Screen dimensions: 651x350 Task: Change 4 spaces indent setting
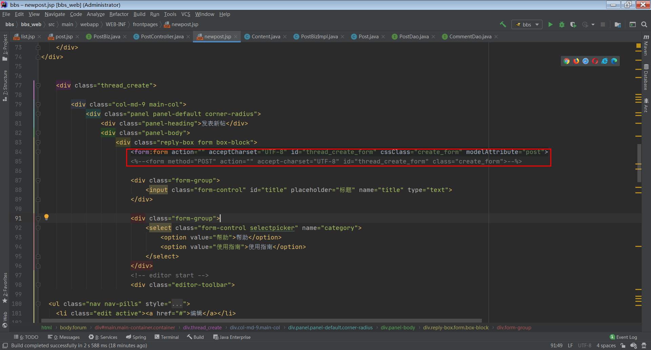point(606,346)
